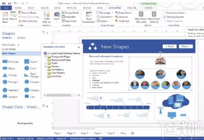Add new page with plus button
Viewport: 204px width, 140px height.
pos(133,133)
